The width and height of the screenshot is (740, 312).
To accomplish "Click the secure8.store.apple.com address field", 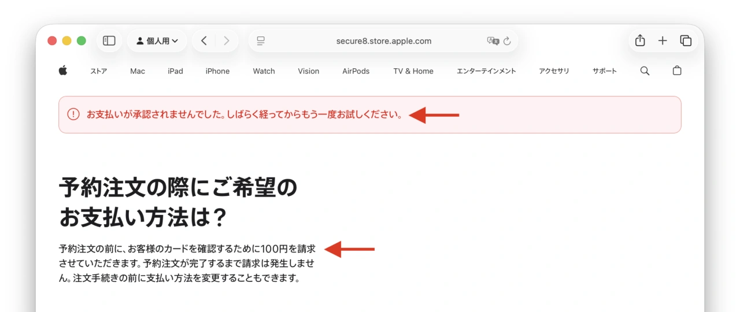I will (383, 41).
